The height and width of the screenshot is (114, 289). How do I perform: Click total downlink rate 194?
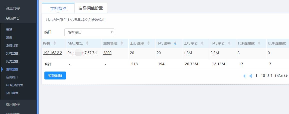pyautogui.click(x=161, y=64)
